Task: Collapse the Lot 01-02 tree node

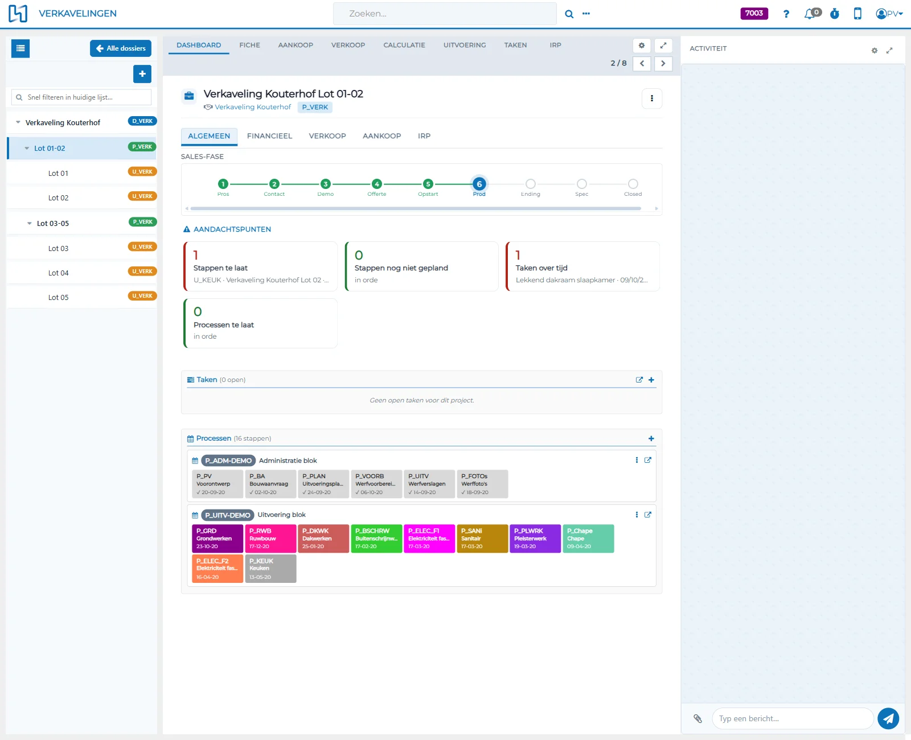Action: 27,148
